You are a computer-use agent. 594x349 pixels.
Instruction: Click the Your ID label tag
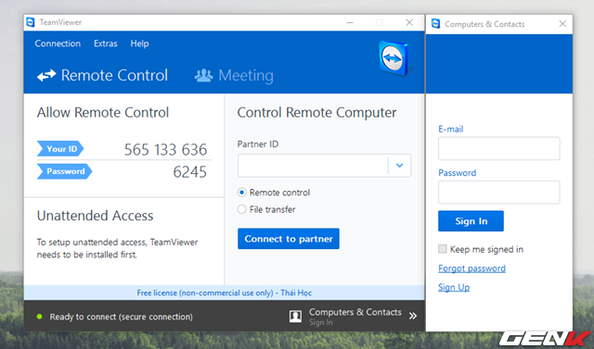click(60, 149)
